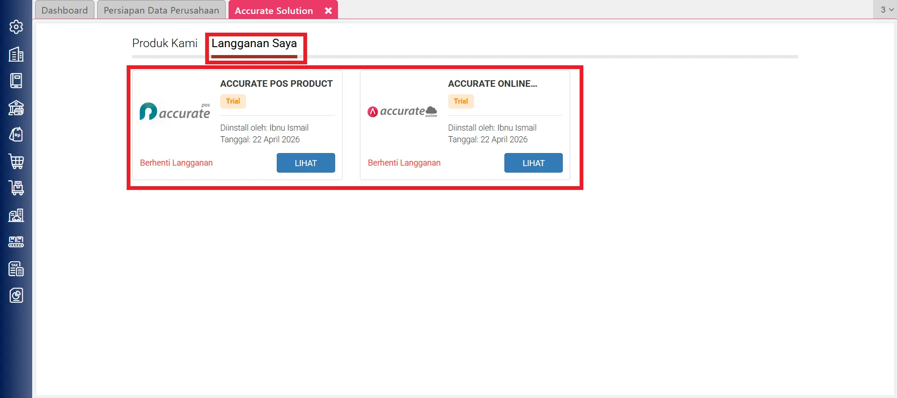
Task: Open the Inventory trolley icon
Action: pos(16,188)
